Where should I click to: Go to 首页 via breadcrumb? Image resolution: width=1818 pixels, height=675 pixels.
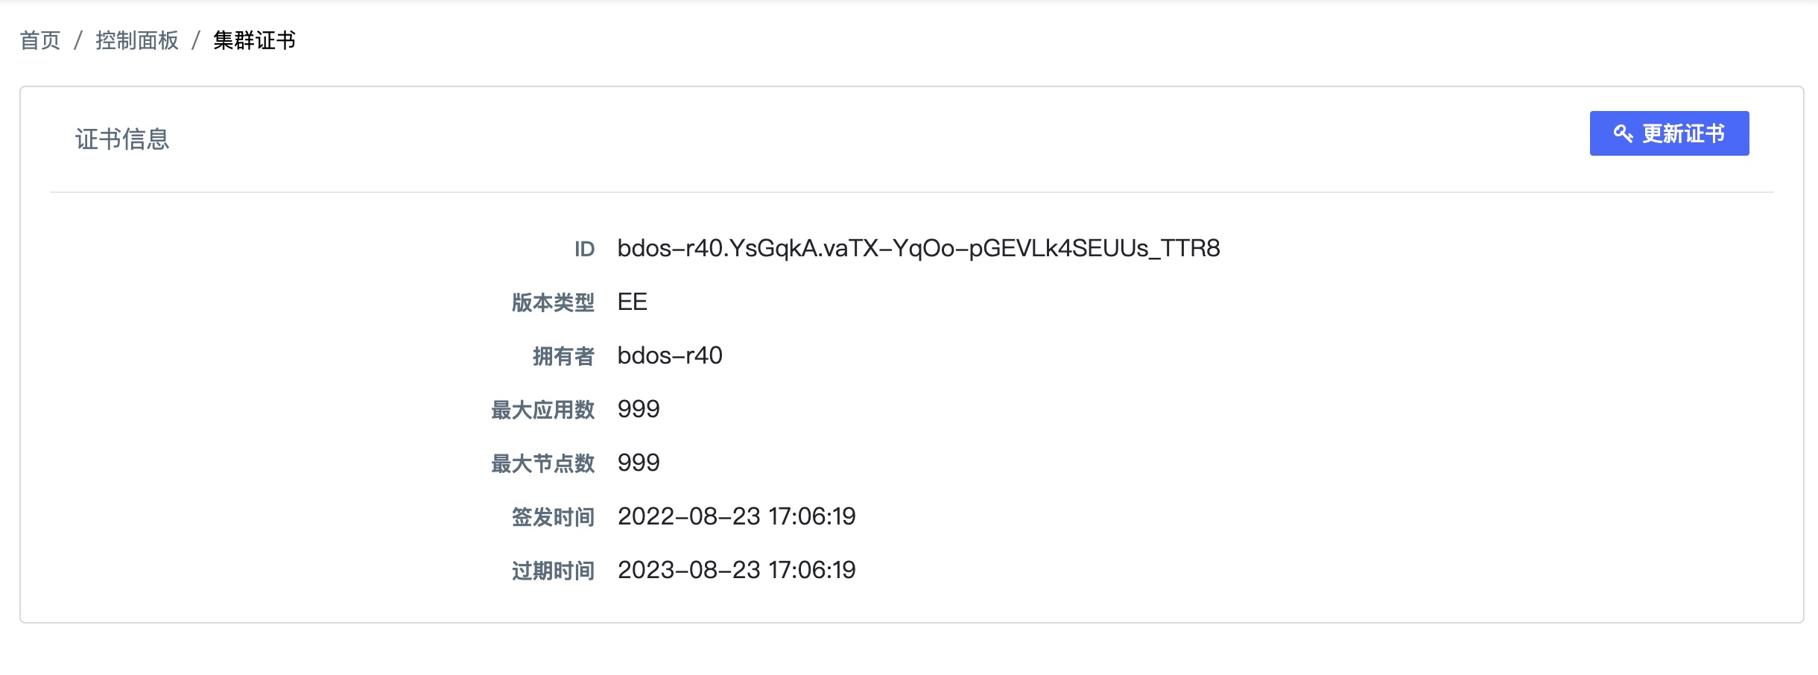click(x=40, y=40)
